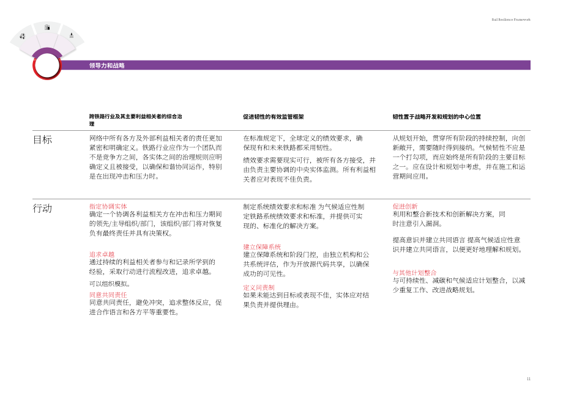Click the red heading '指定协调实体'

click(x=108, y=206)
